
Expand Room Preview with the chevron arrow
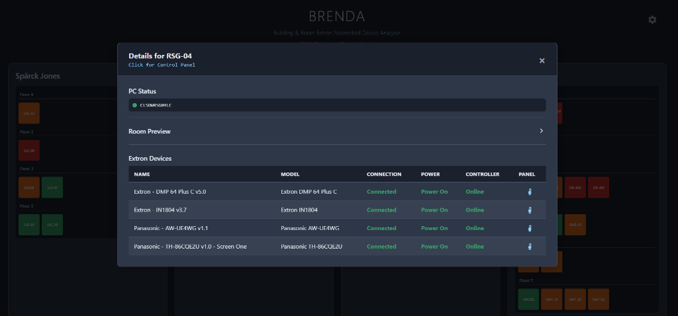[542, 131]
